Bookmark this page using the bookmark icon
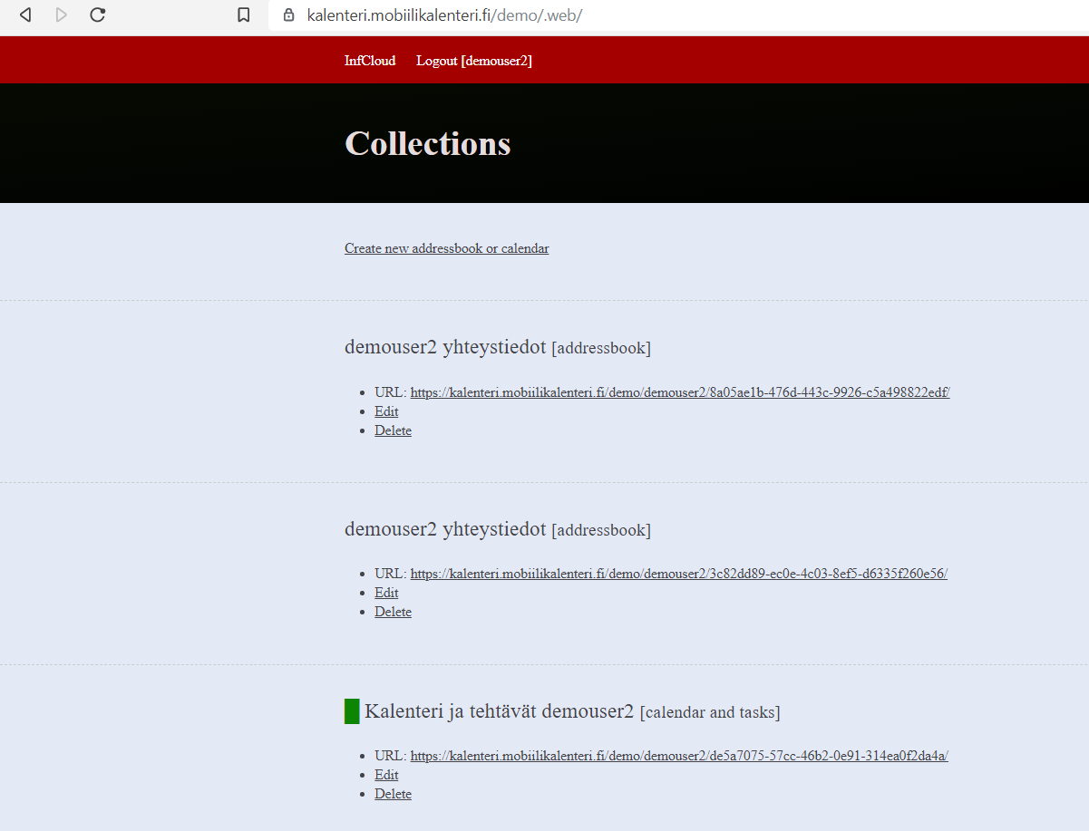 (x=243, y=15)
